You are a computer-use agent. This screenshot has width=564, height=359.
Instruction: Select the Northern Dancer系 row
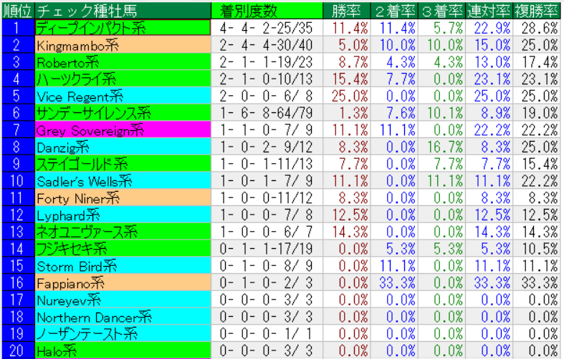(123, 316)
